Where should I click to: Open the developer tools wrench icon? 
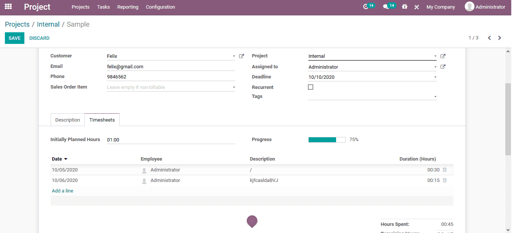coord(416,6)
